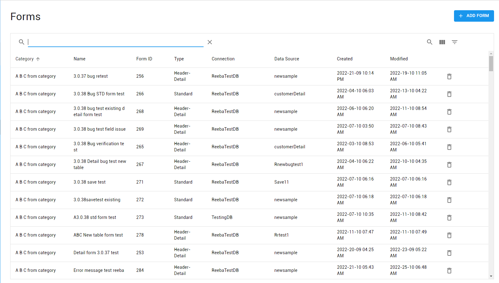
Task: Click Header-Detail type in form 278 row
Action: tap(182, 235)
